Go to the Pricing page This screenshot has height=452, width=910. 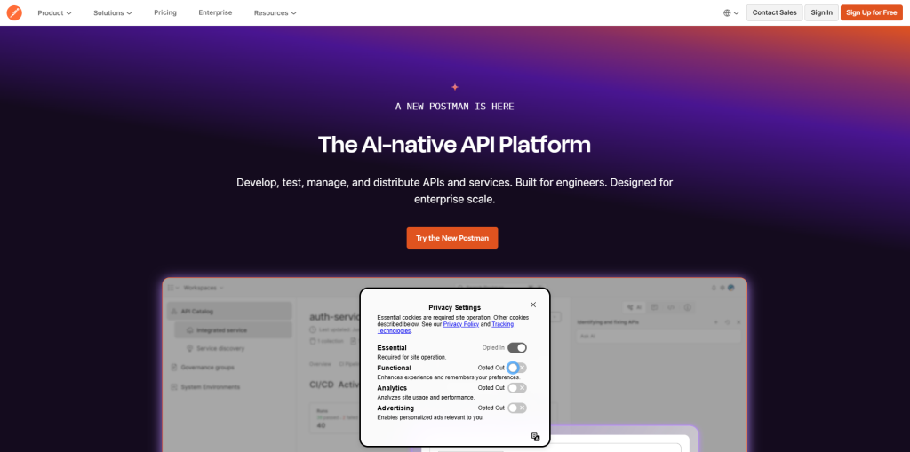[x=165, y=12]
